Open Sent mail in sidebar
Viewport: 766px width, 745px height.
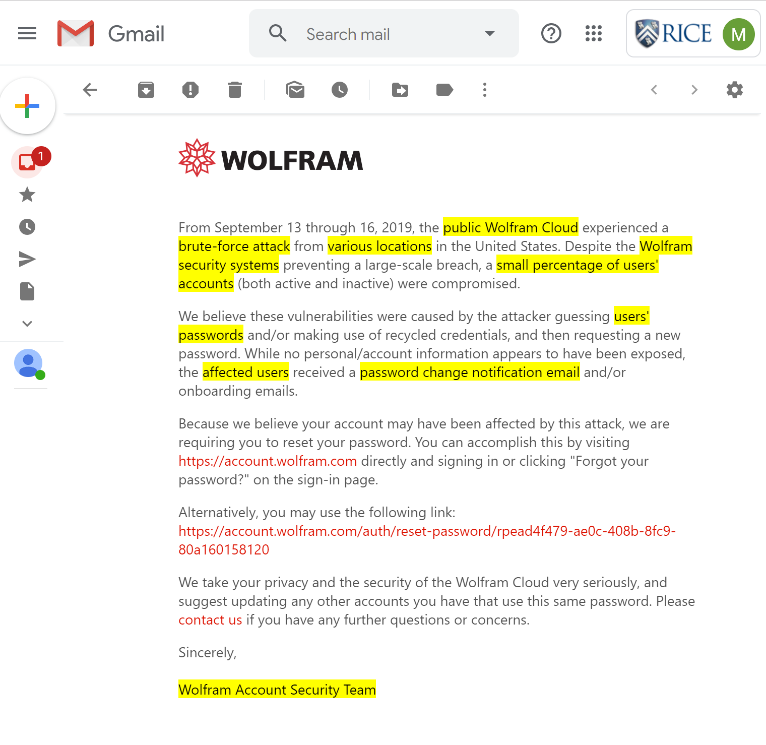point(27,259)
